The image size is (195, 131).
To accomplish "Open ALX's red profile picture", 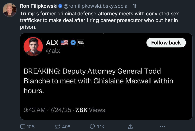I will [x=33, y=47].
